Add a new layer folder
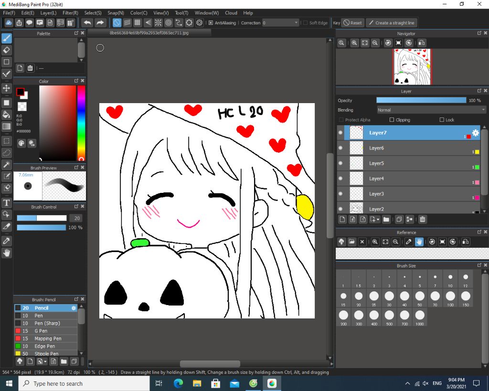This screenshot has width=489, height=391. pyautogui.click(x=386, y=219)
